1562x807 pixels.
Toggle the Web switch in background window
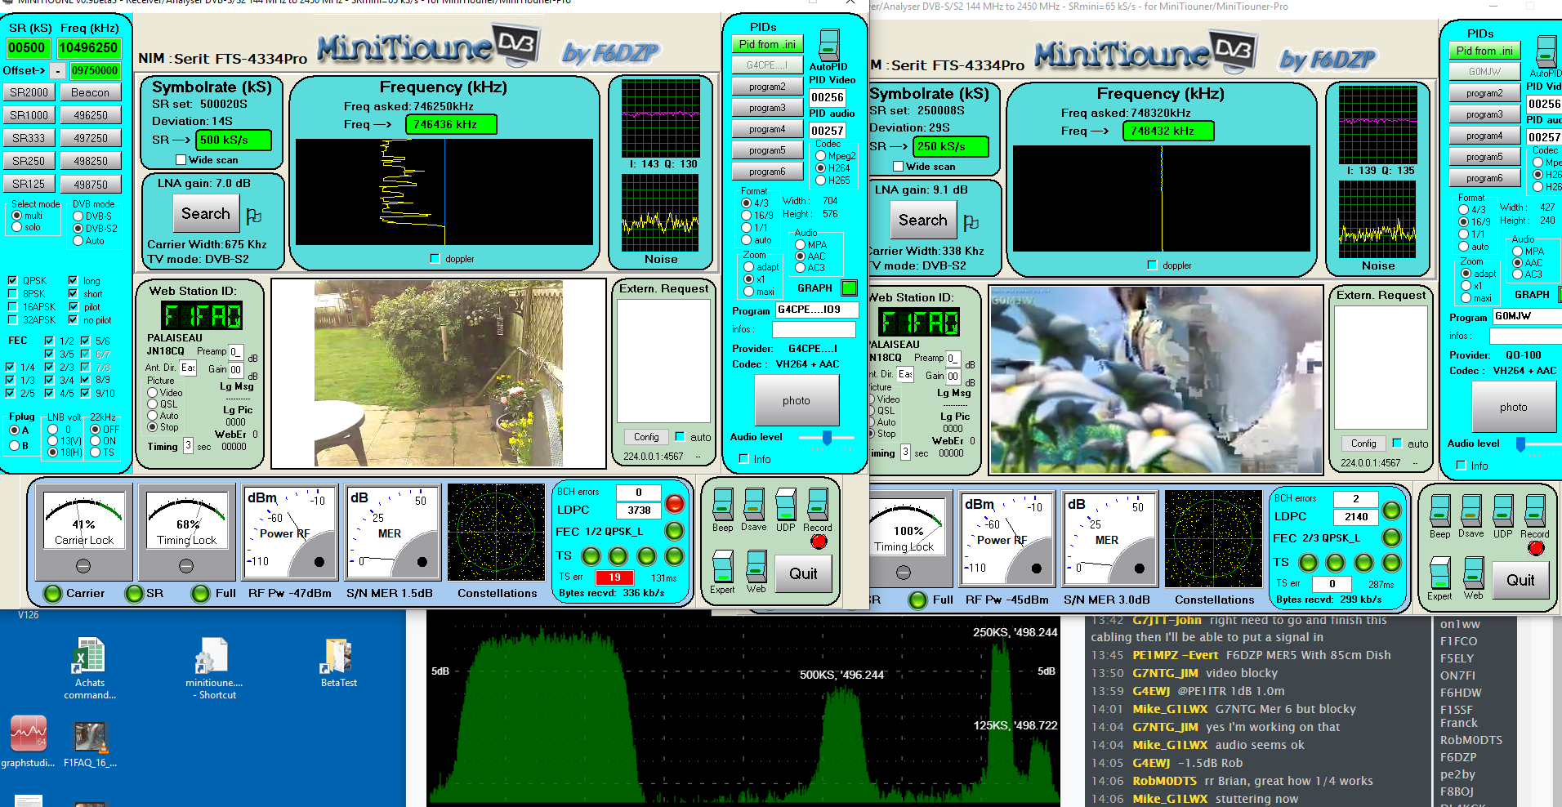(1474, 573)
